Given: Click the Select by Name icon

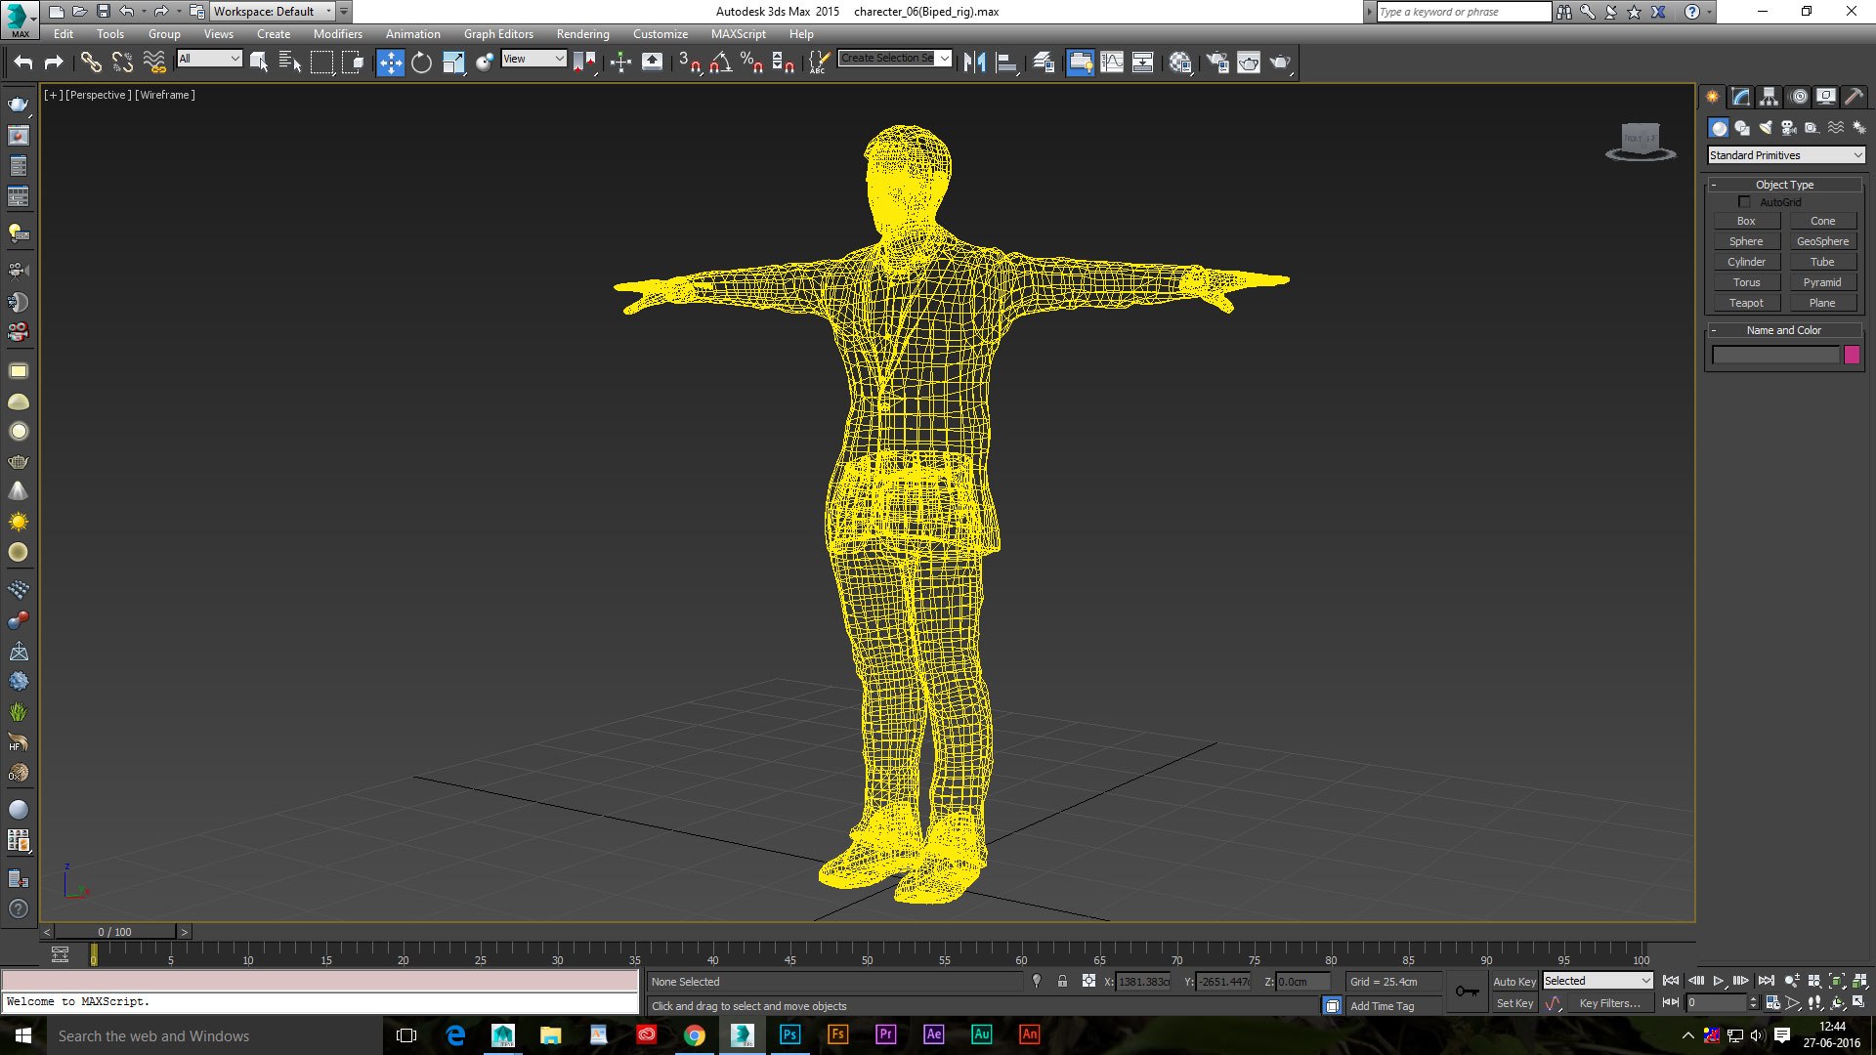Looking at the screenshot, I should (290, 63).
